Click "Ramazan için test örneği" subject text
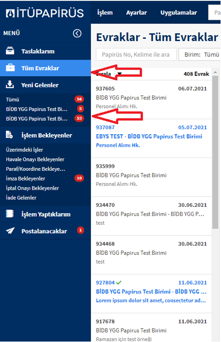 [x=124, y=339]
